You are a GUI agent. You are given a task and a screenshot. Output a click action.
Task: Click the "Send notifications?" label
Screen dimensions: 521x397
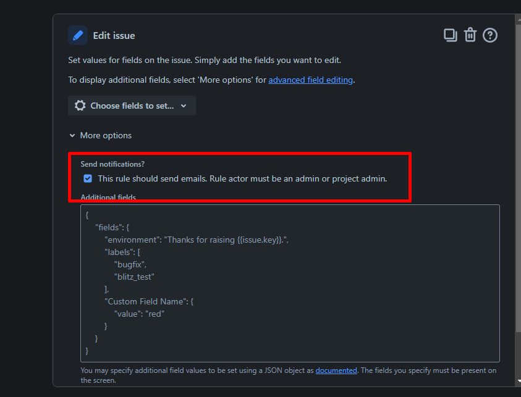click(x=112, y=164)
